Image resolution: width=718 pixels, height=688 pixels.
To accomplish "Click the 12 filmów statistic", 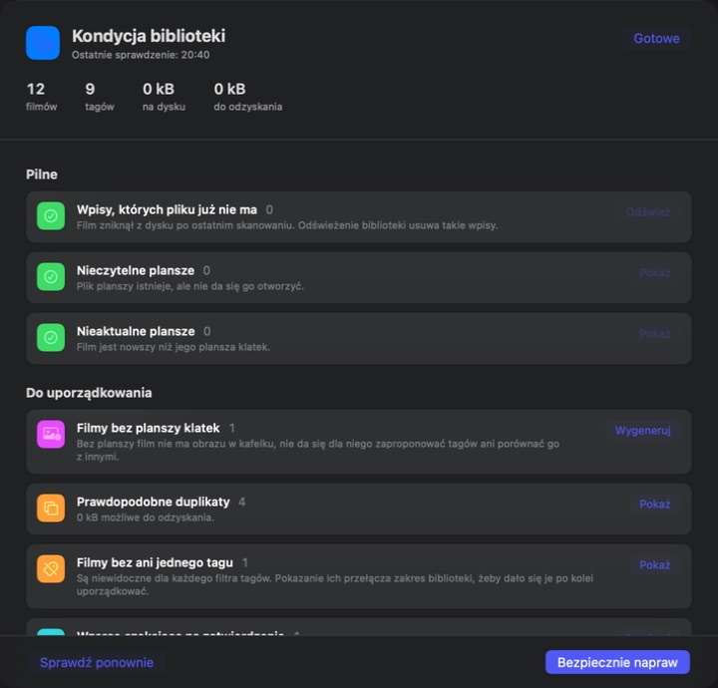I will [41, 97].
